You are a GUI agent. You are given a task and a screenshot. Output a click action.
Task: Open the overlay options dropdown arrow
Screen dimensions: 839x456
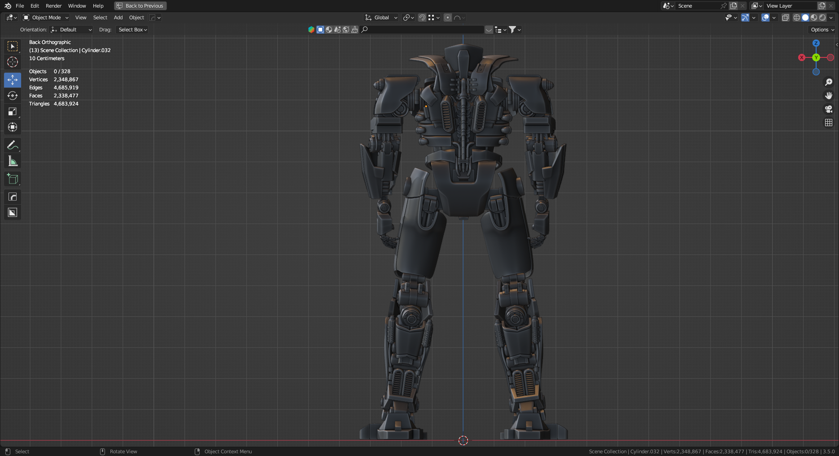774,18
